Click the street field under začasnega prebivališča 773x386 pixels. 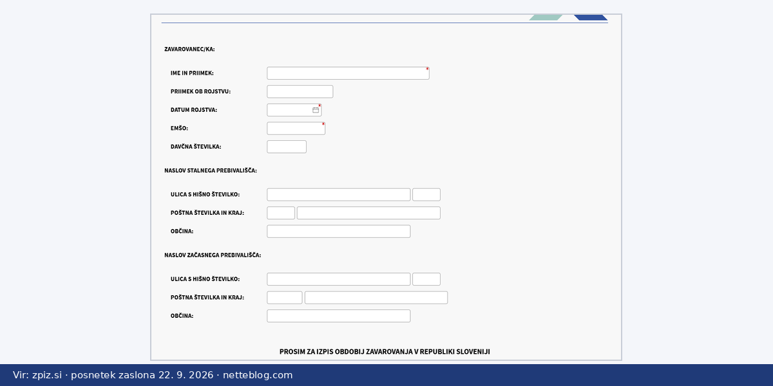click(339, 279)
